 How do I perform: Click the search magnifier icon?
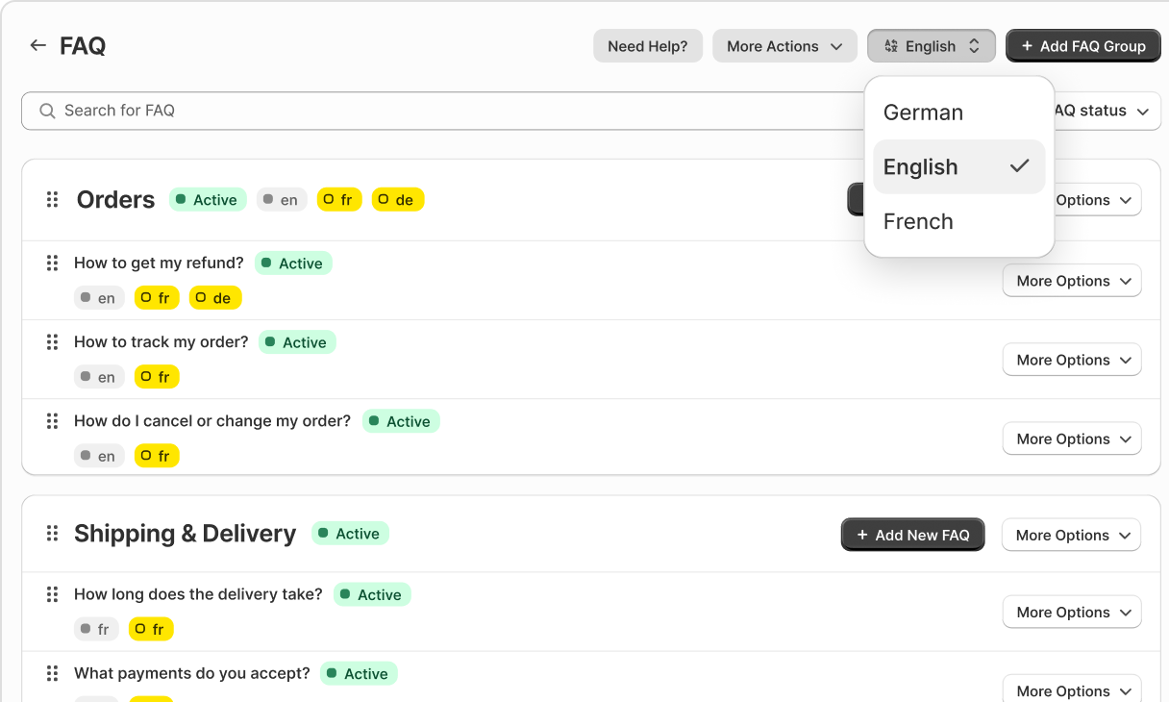tap(47, 111)
